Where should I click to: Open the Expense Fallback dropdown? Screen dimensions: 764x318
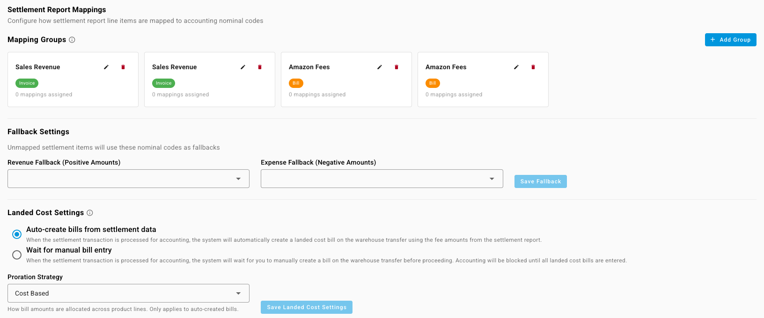click(x=382, y=179)
